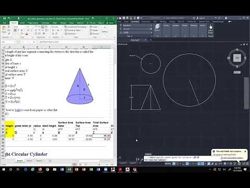This screenshot has height=188, width=250.
Task: Open the Conditional Formatting dropdown
Action: (76, 27)
